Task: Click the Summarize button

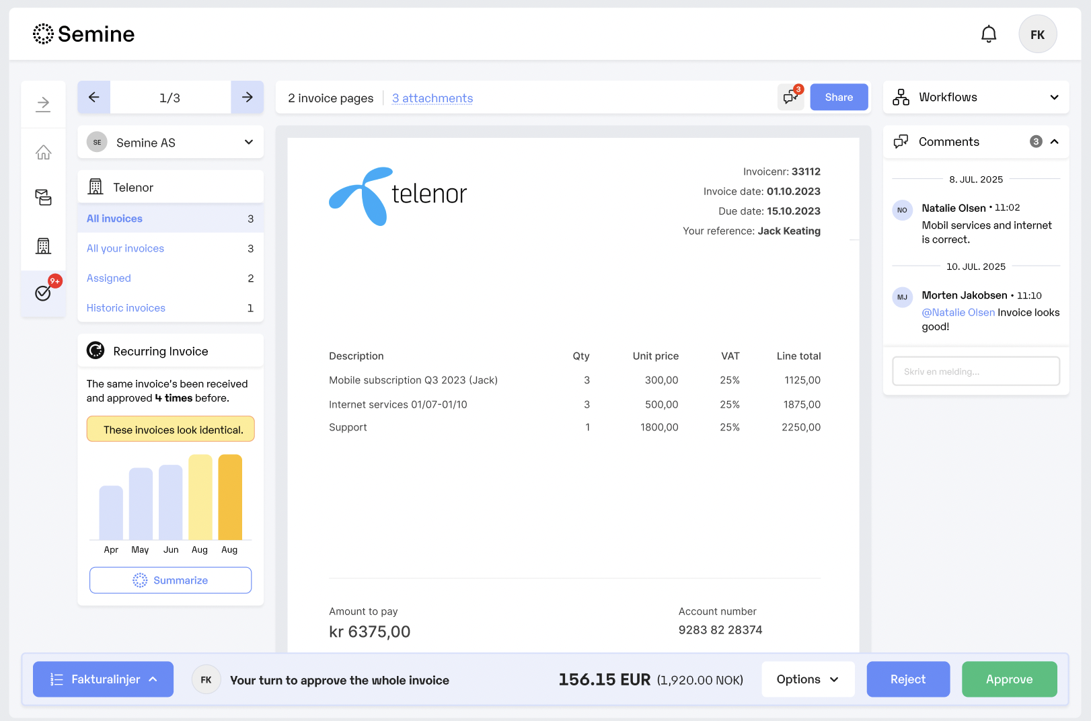Action: coord(170,580)
